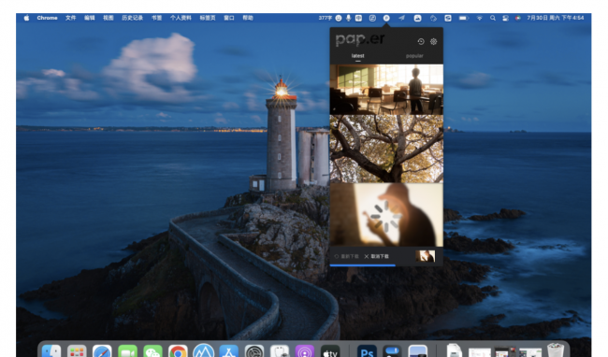Screen dimensions: 608x357
Task: Click 重新下载 to re-download the wallpaper
Action: click(x=347, y=256)
